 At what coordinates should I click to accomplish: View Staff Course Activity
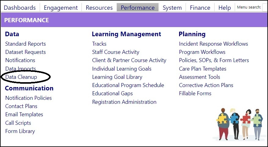116,52
